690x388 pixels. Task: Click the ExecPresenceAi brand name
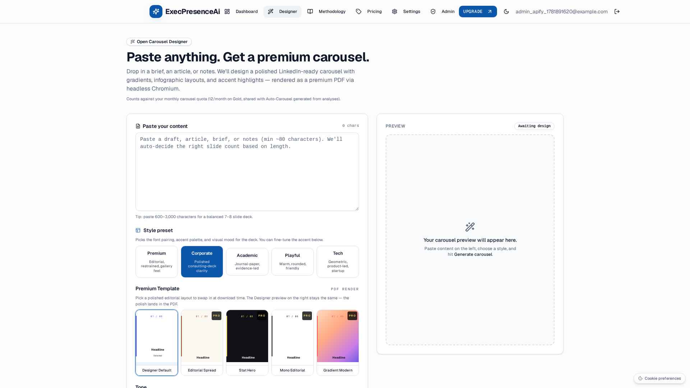tap(193, 11)
